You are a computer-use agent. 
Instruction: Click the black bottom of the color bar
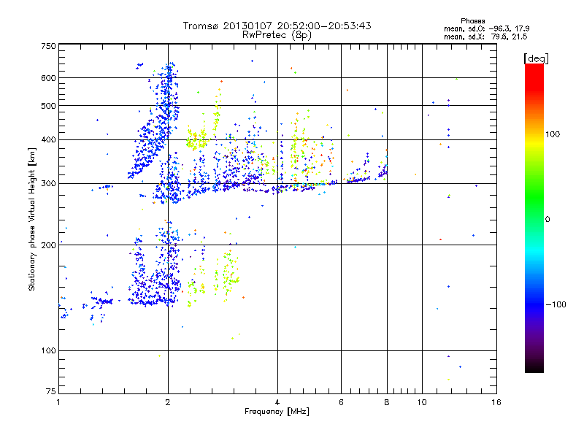534,367
